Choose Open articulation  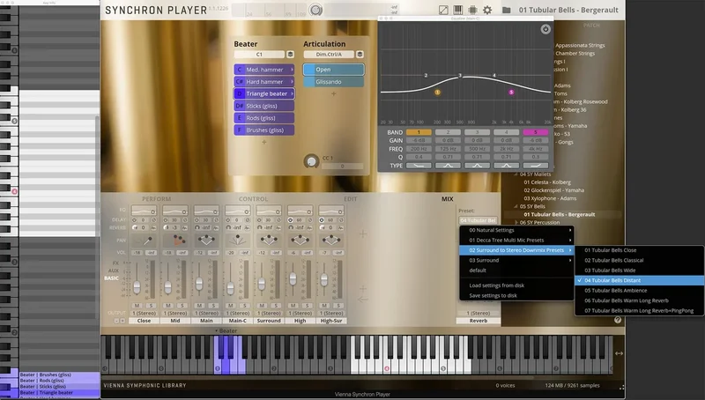click(x=333, y=70)
